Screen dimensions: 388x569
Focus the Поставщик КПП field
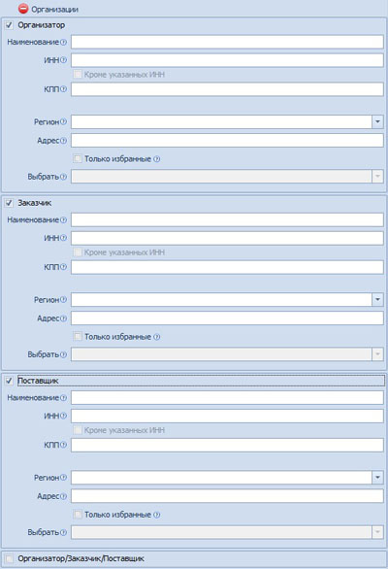coord(227,445)
